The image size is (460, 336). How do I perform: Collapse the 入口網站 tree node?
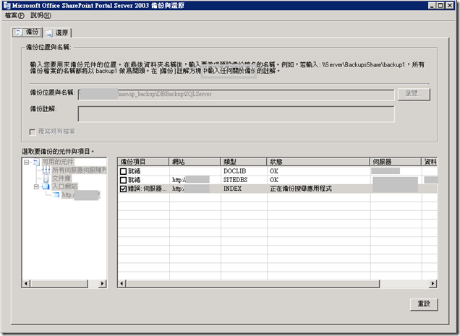pyautogui.click(x=35, y=186)
